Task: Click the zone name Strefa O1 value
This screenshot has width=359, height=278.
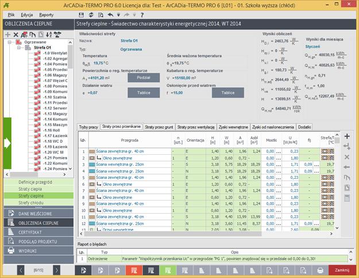Action: [129, 41]
